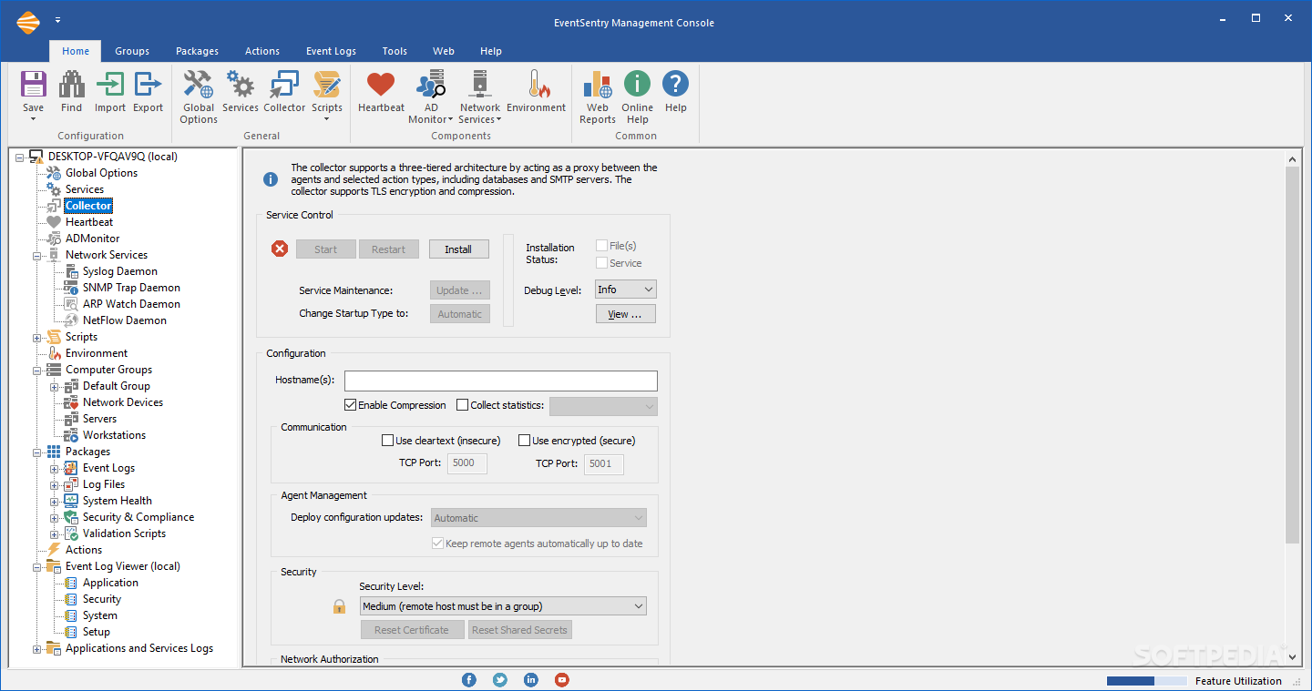Viewport: 1312px width, 691px height.
Task: Open the Scripts ribbon icon
Action: (x=326, y=85)
